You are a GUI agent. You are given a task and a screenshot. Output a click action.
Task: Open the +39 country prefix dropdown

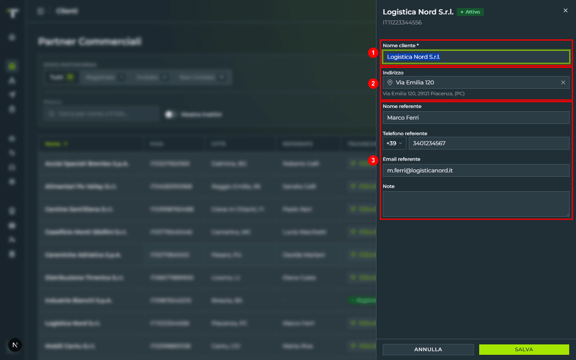(x=394, y=143)
